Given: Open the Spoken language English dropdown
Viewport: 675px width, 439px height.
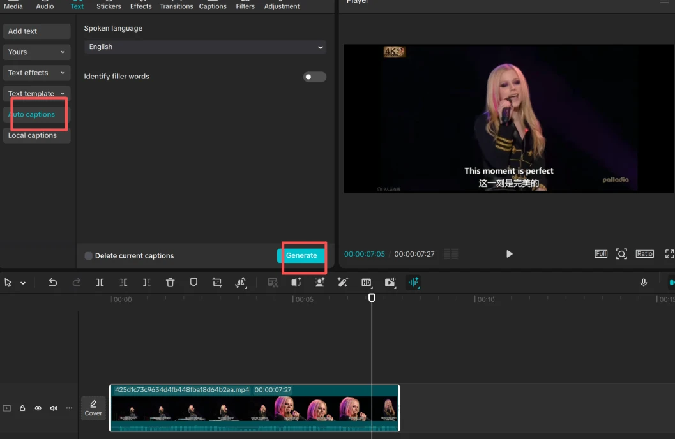Looking at the screenshot, I should coord(205,47).
